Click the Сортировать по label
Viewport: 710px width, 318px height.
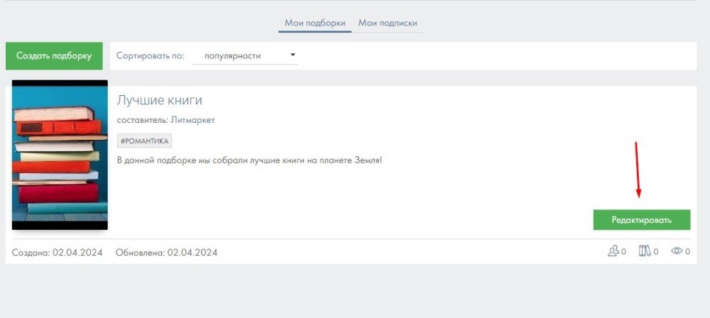(x=151, y=55)
